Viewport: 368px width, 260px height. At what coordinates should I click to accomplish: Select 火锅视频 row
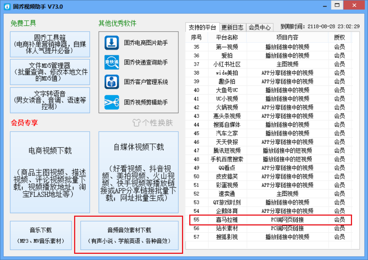tap(269, 107)
